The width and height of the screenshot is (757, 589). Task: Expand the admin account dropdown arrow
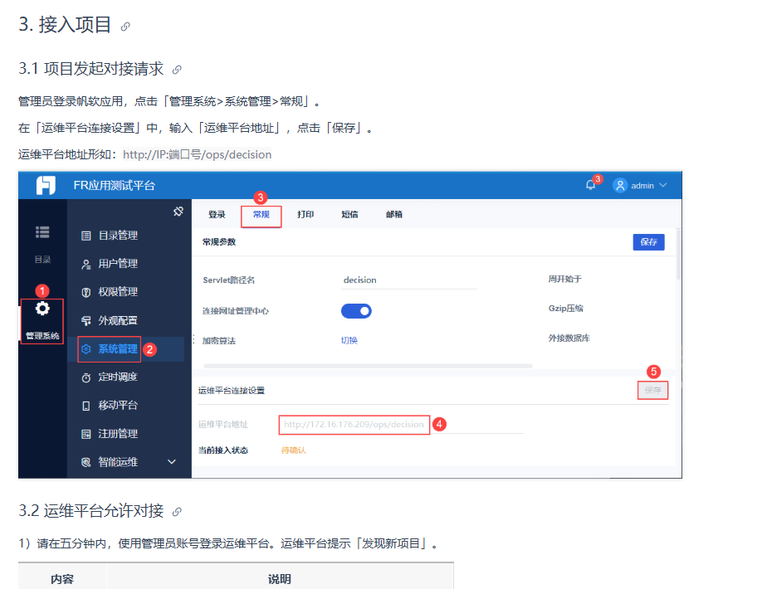663,185
